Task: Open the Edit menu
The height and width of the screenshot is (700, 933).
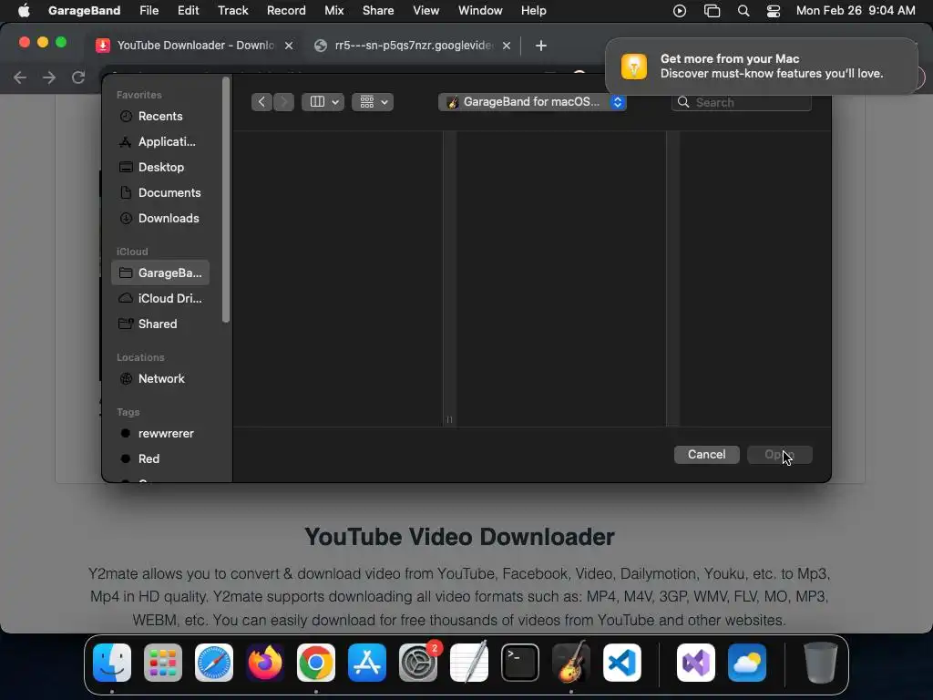Action: click(188, 11)
